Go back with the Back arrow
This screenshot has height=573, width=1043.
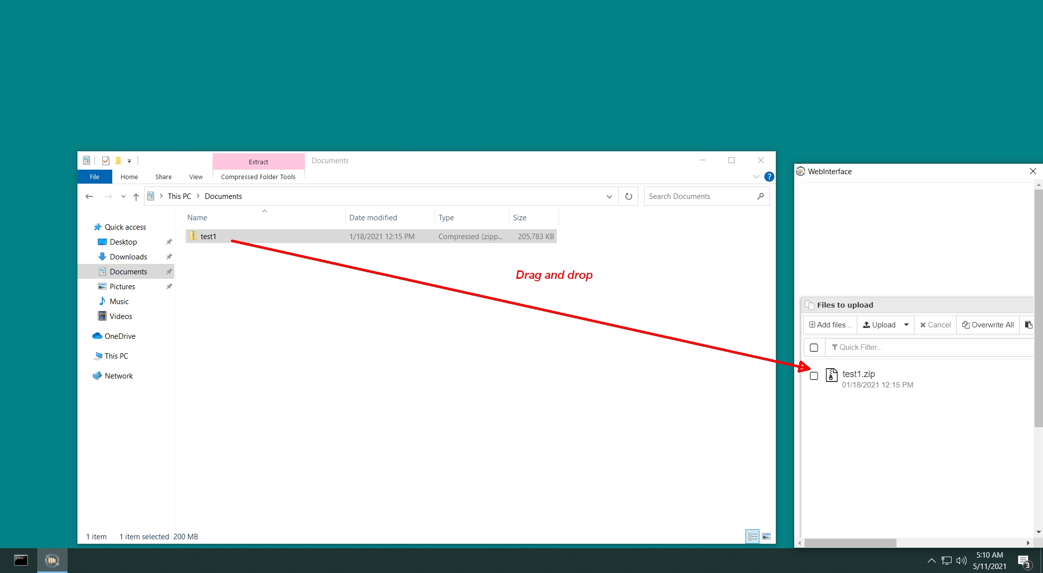click(x=89, y=196)
